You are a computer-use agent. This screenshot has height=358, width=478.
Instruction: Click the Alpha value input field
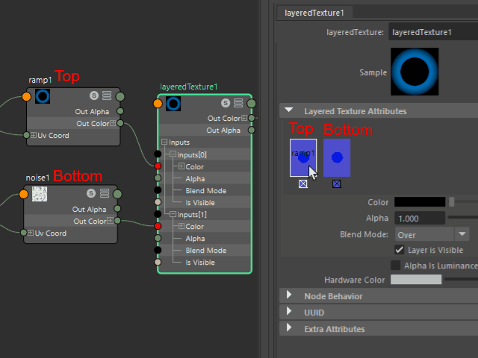tap(418, 218)
